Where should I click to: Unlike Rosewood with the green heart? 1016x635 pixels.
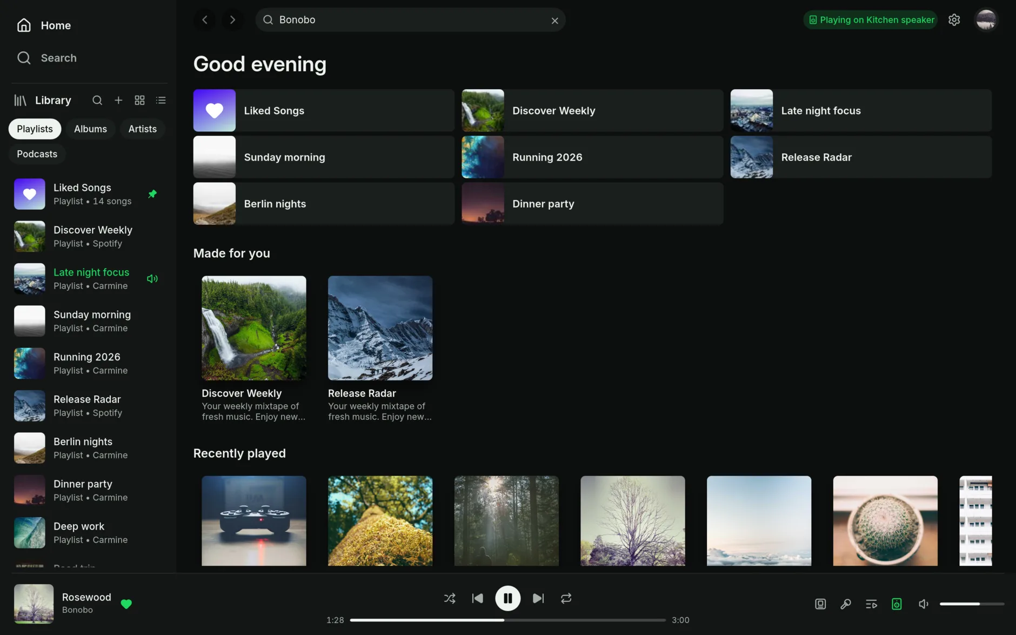(126, 604)
